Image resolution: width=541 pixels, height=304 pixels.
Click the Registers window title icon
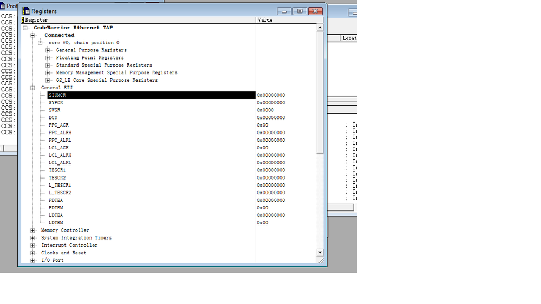tap(26, 11)
